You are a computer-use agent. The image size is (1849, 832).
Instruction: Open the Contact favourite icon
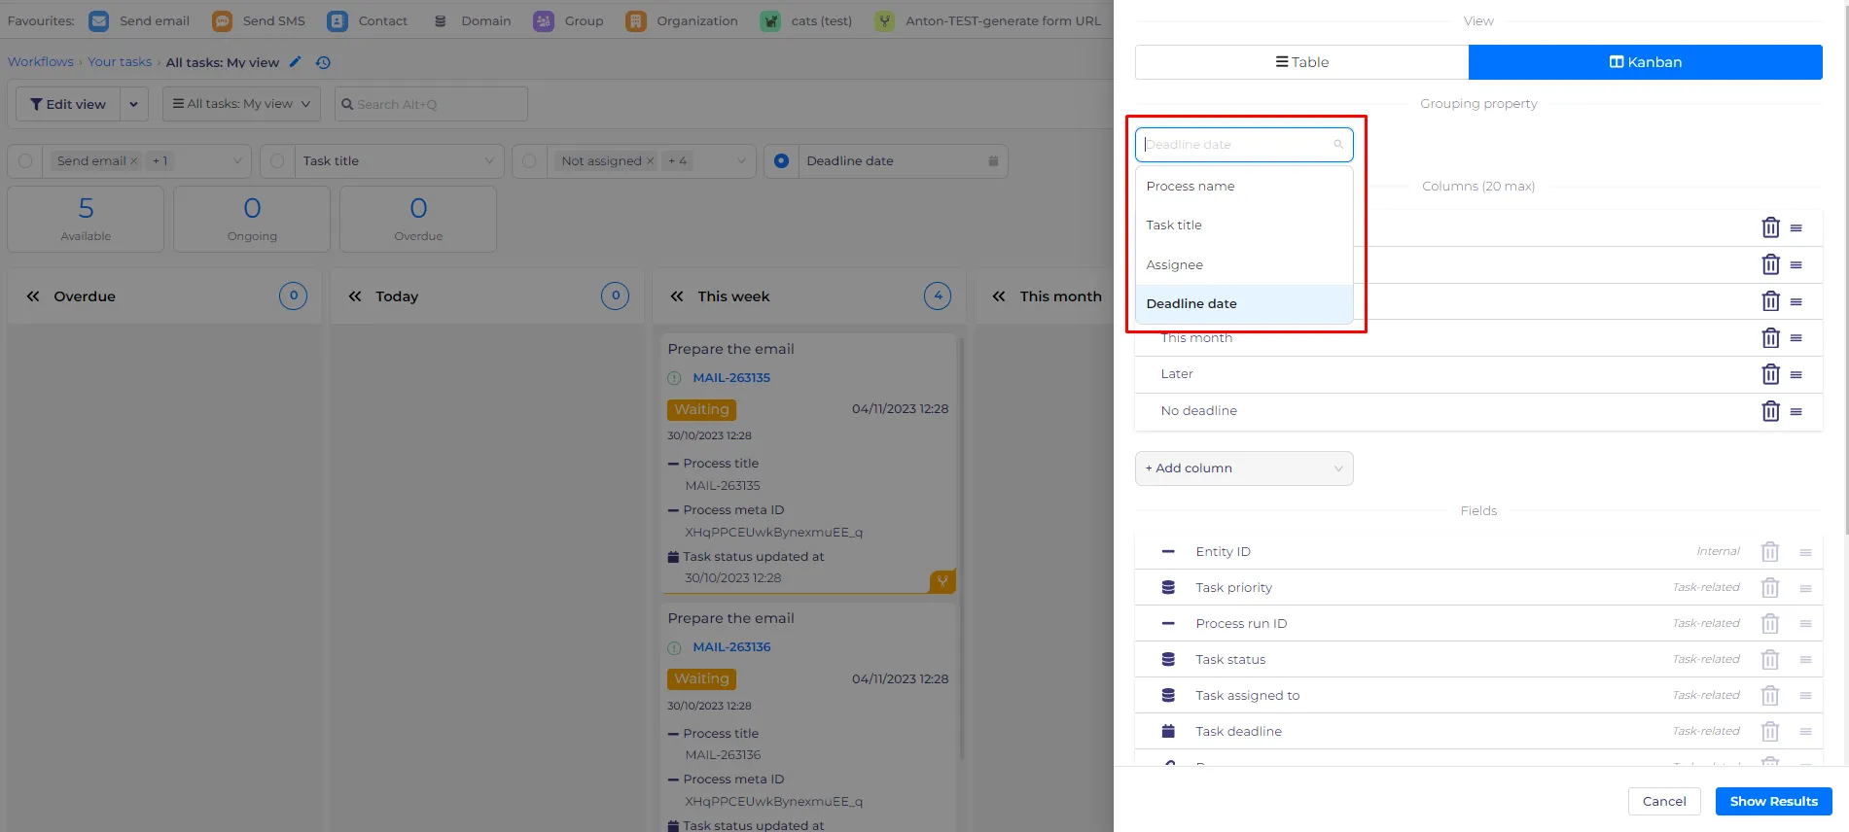(x=338, y=20)
